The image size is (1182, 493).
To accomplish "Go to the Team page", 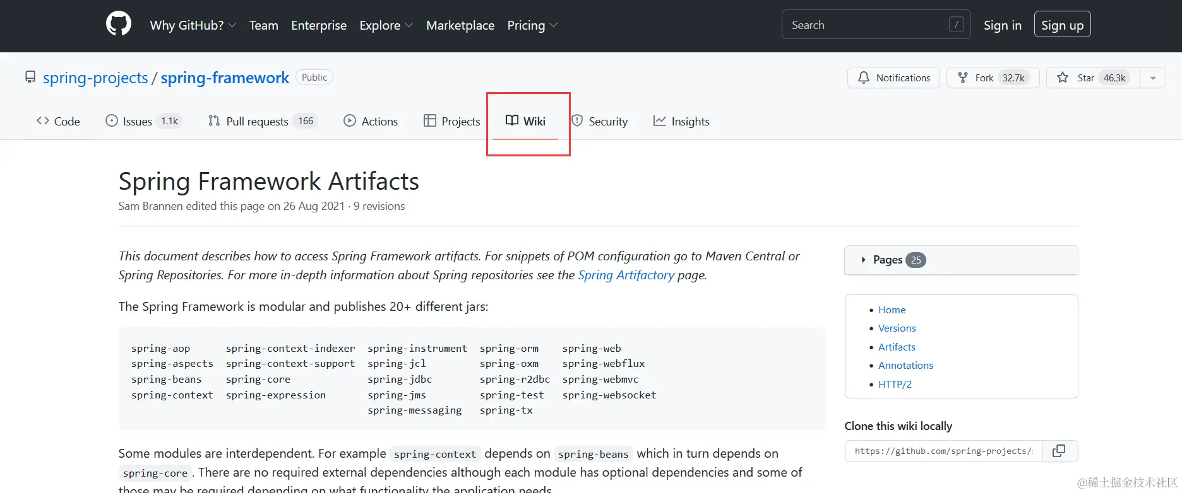I will pos(263,25).
